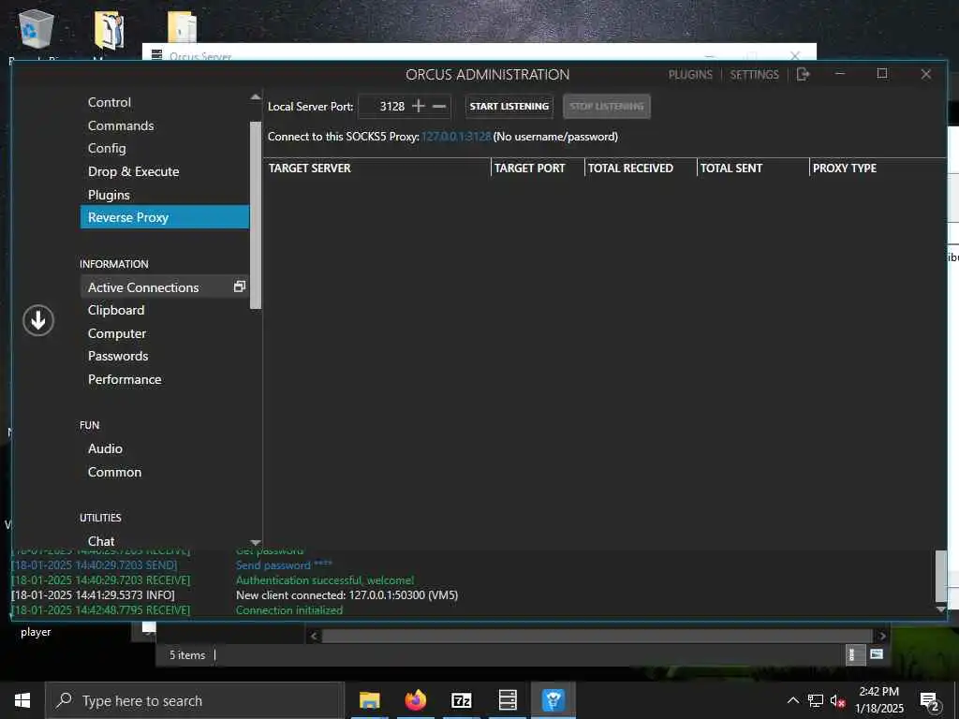Sort by TARGET SERVER column

point(376,169)
